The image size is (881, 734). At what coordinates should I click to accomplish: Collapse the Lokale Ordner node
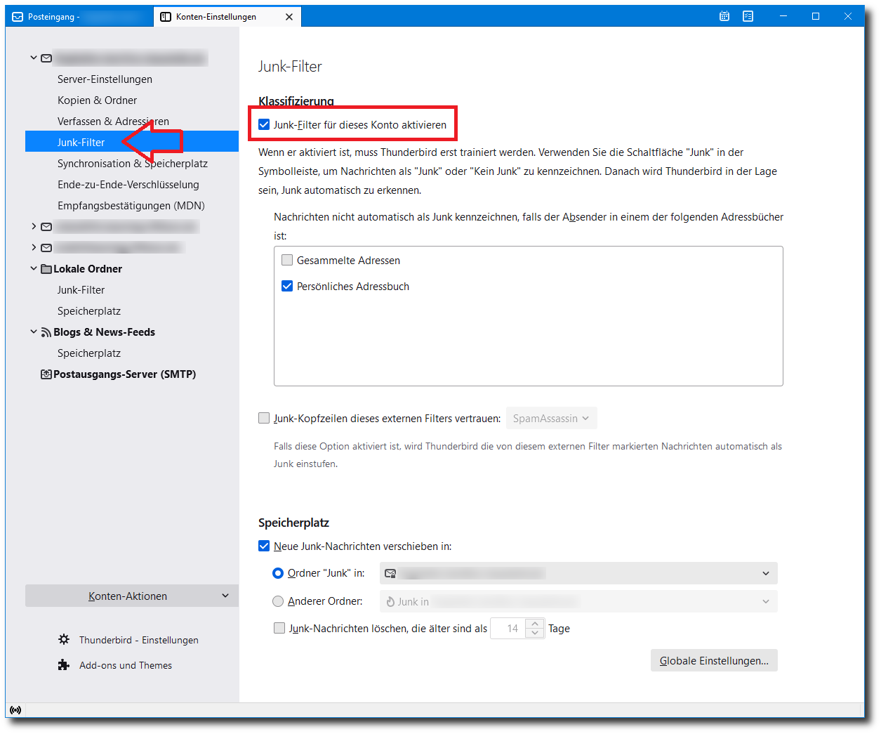pos(33,268)
